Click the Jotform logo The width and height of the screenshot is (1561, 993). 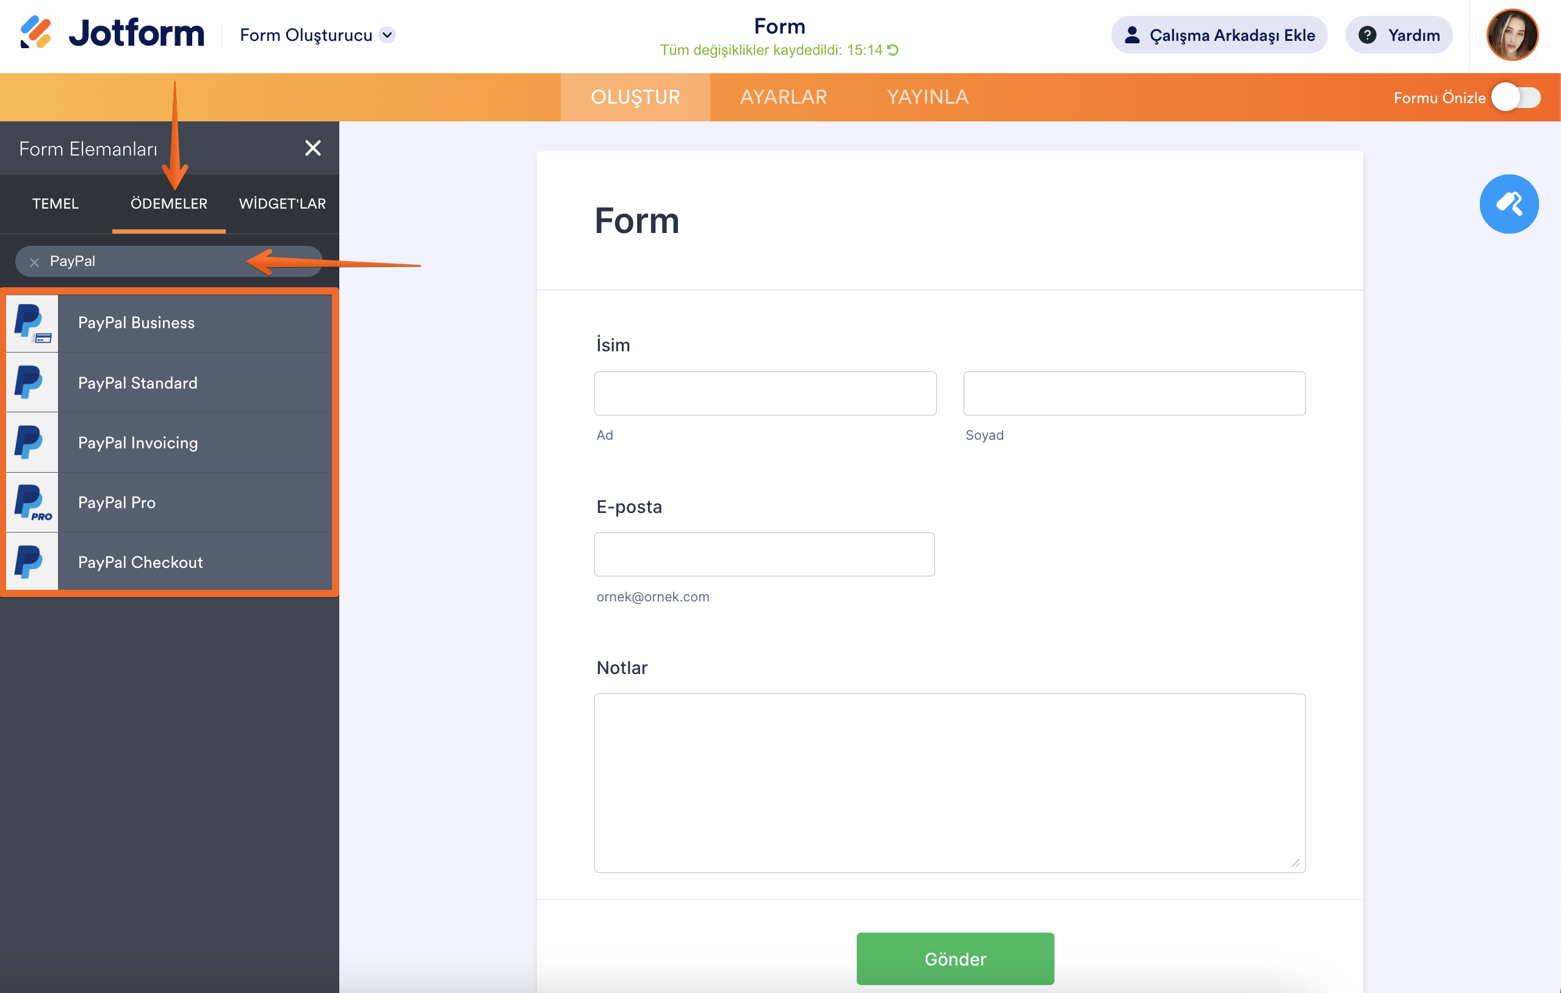(112, 34)
